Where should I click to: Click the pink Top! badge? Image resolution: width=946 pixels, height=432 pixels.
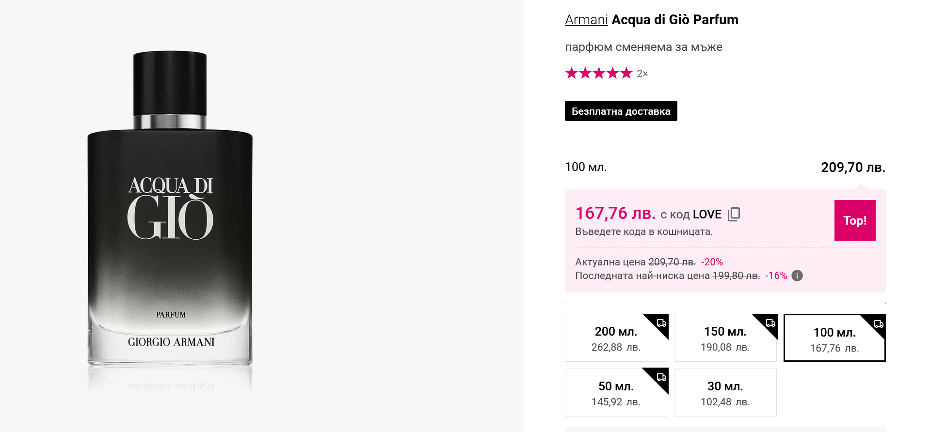point(854,220)
